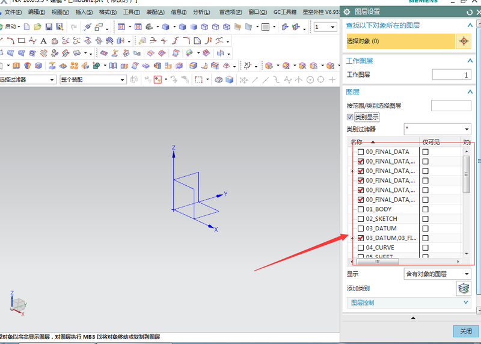Click the Extrude feature icon

pyautogui.click(x=16, y=66)
